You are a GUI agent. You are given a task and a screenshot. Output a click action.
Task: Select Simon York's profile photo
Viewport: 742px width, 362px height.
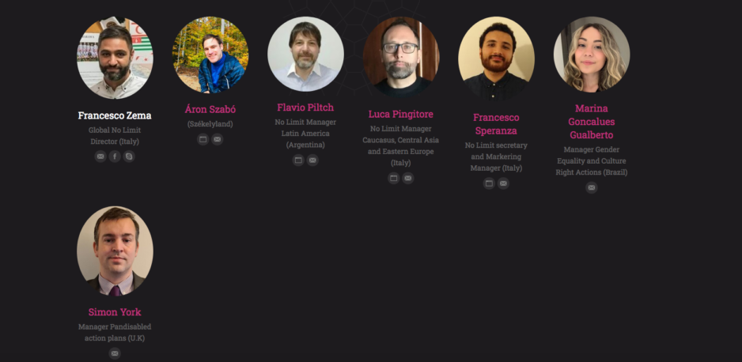point(115,251)
